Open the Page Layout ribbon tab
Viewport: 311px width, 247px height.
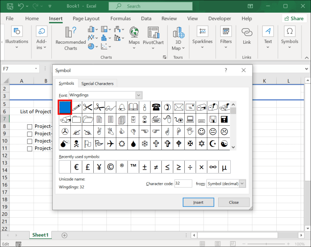(86, 18)
